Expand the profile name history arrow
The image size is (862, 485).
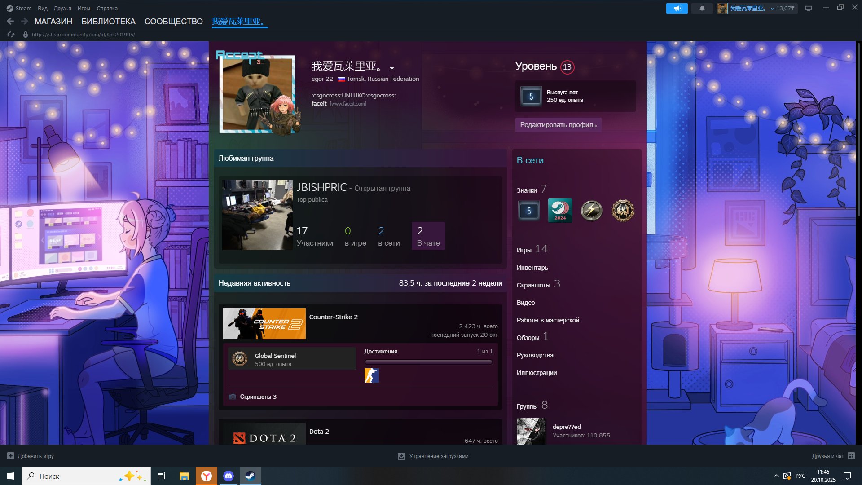392,69
